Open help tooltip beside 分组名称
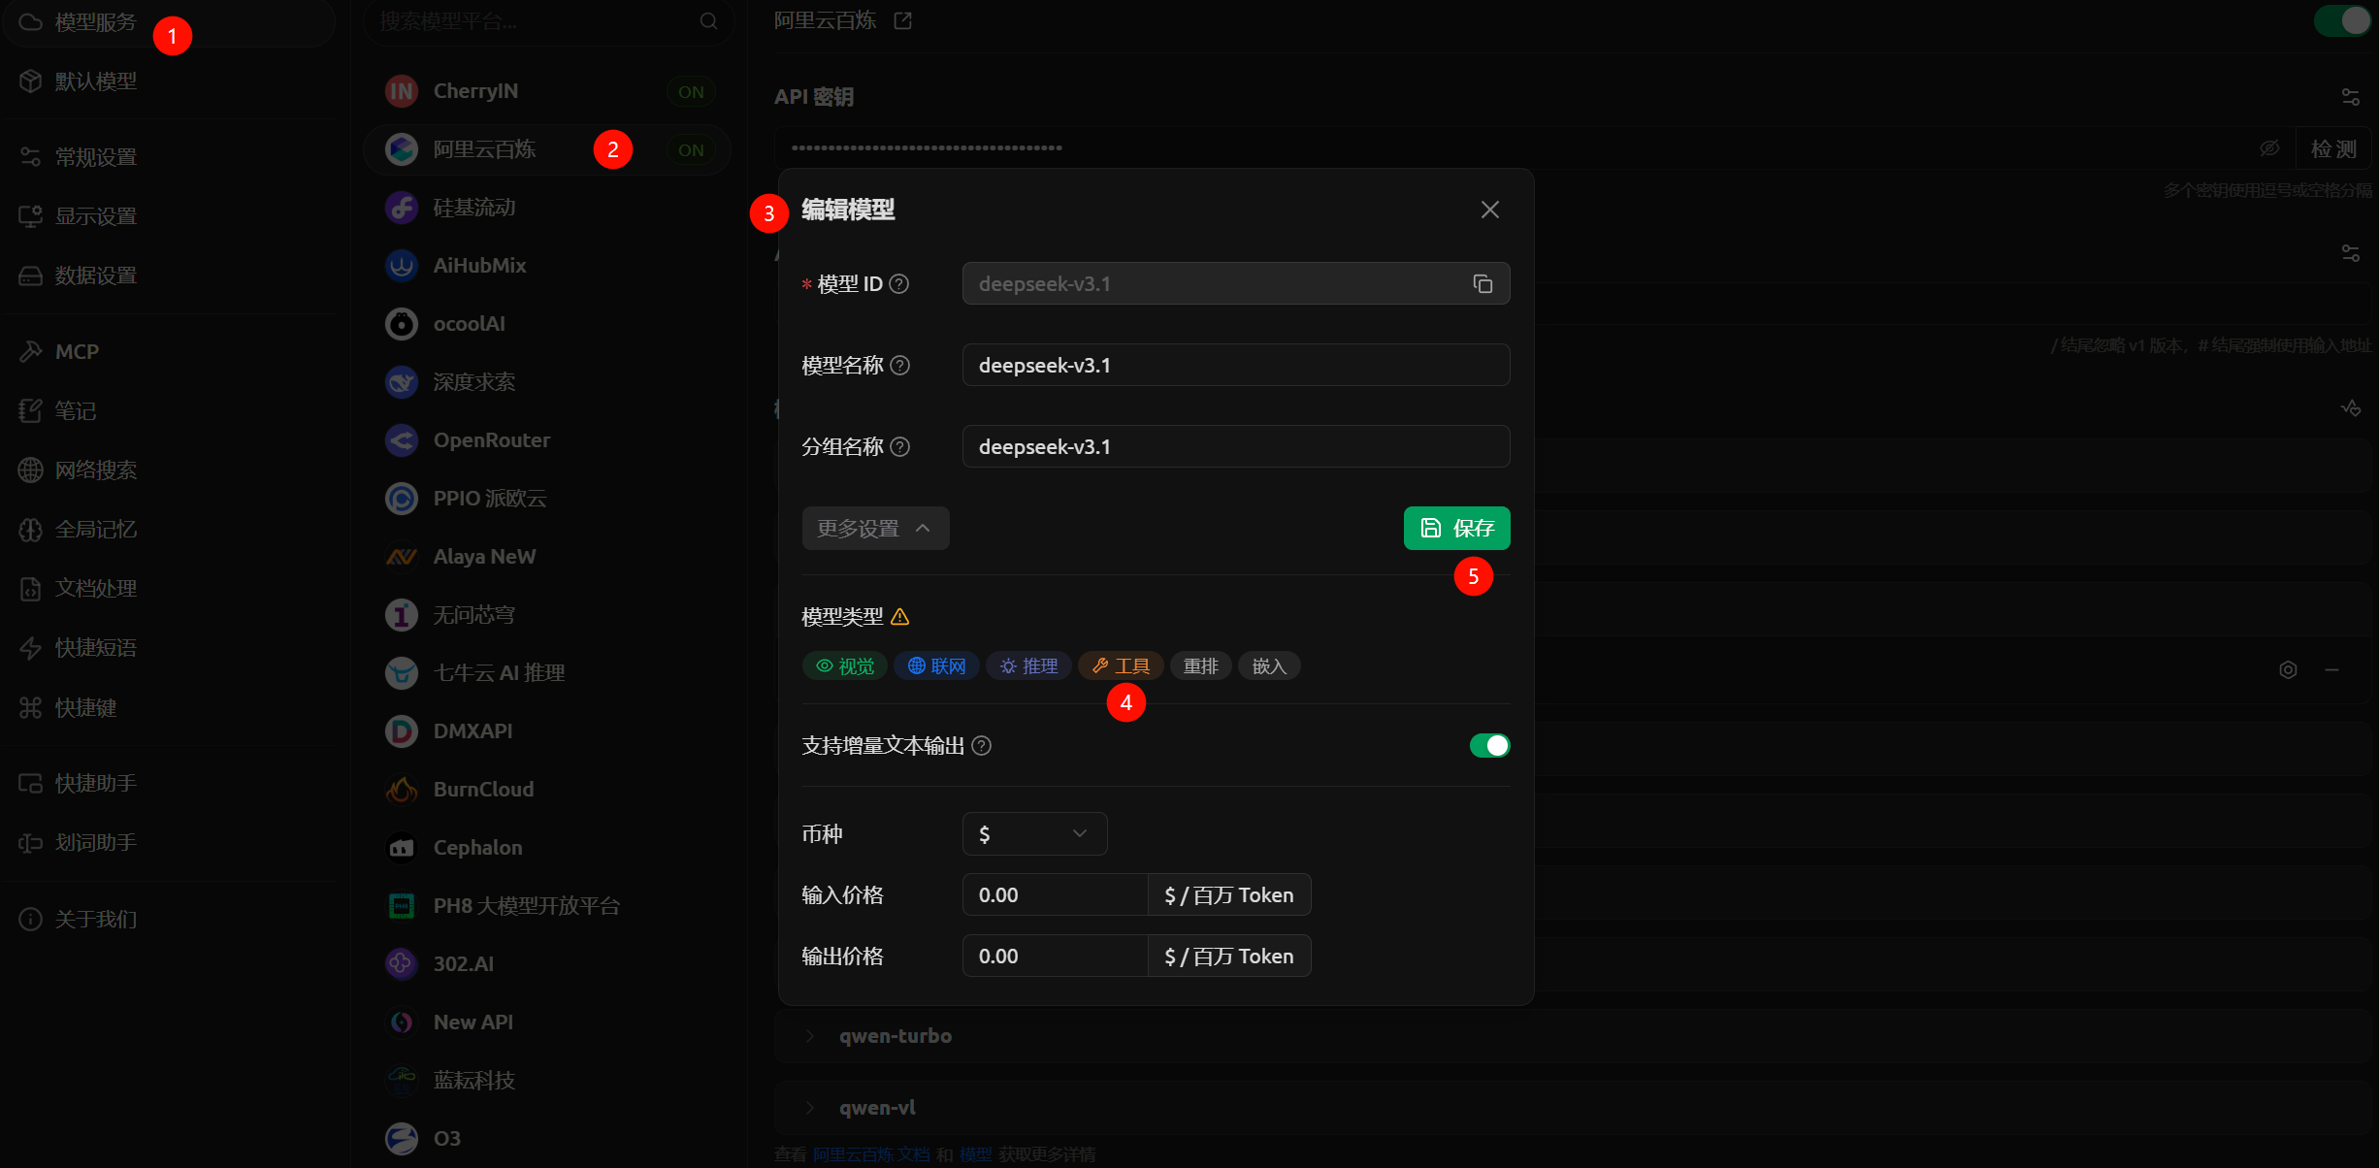Image resolution: width=2379 pixels, height=1168 pixels. pos(900,446)
